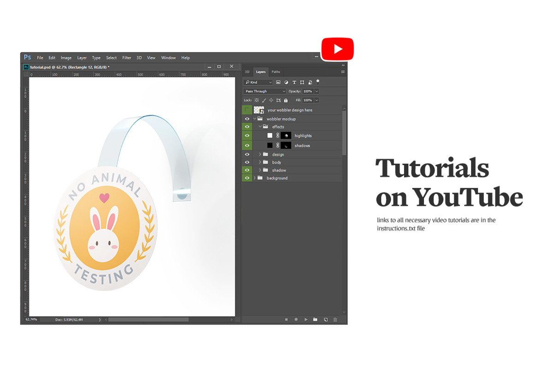Image resolution: width=553 pixels, height=369 pixels.
Task: Click the lock all padlock icon
Action: click(x=286, y=100)
